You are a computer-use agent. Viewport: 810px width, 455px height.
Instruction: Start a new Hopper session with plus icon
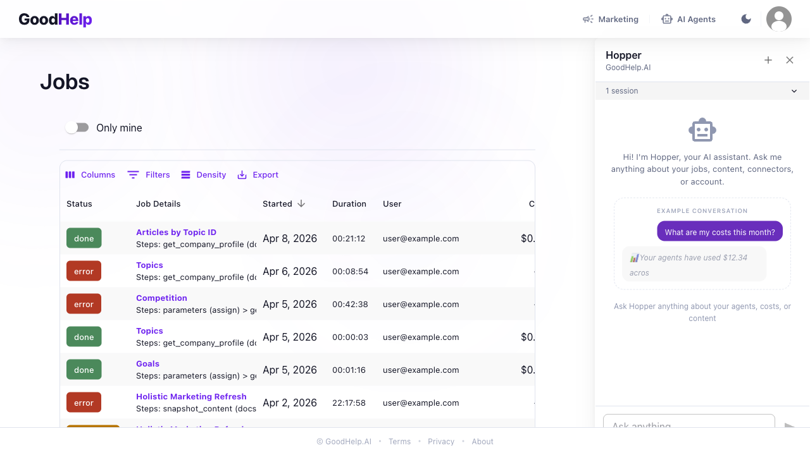pyautogui.click(x=768, y=60)
